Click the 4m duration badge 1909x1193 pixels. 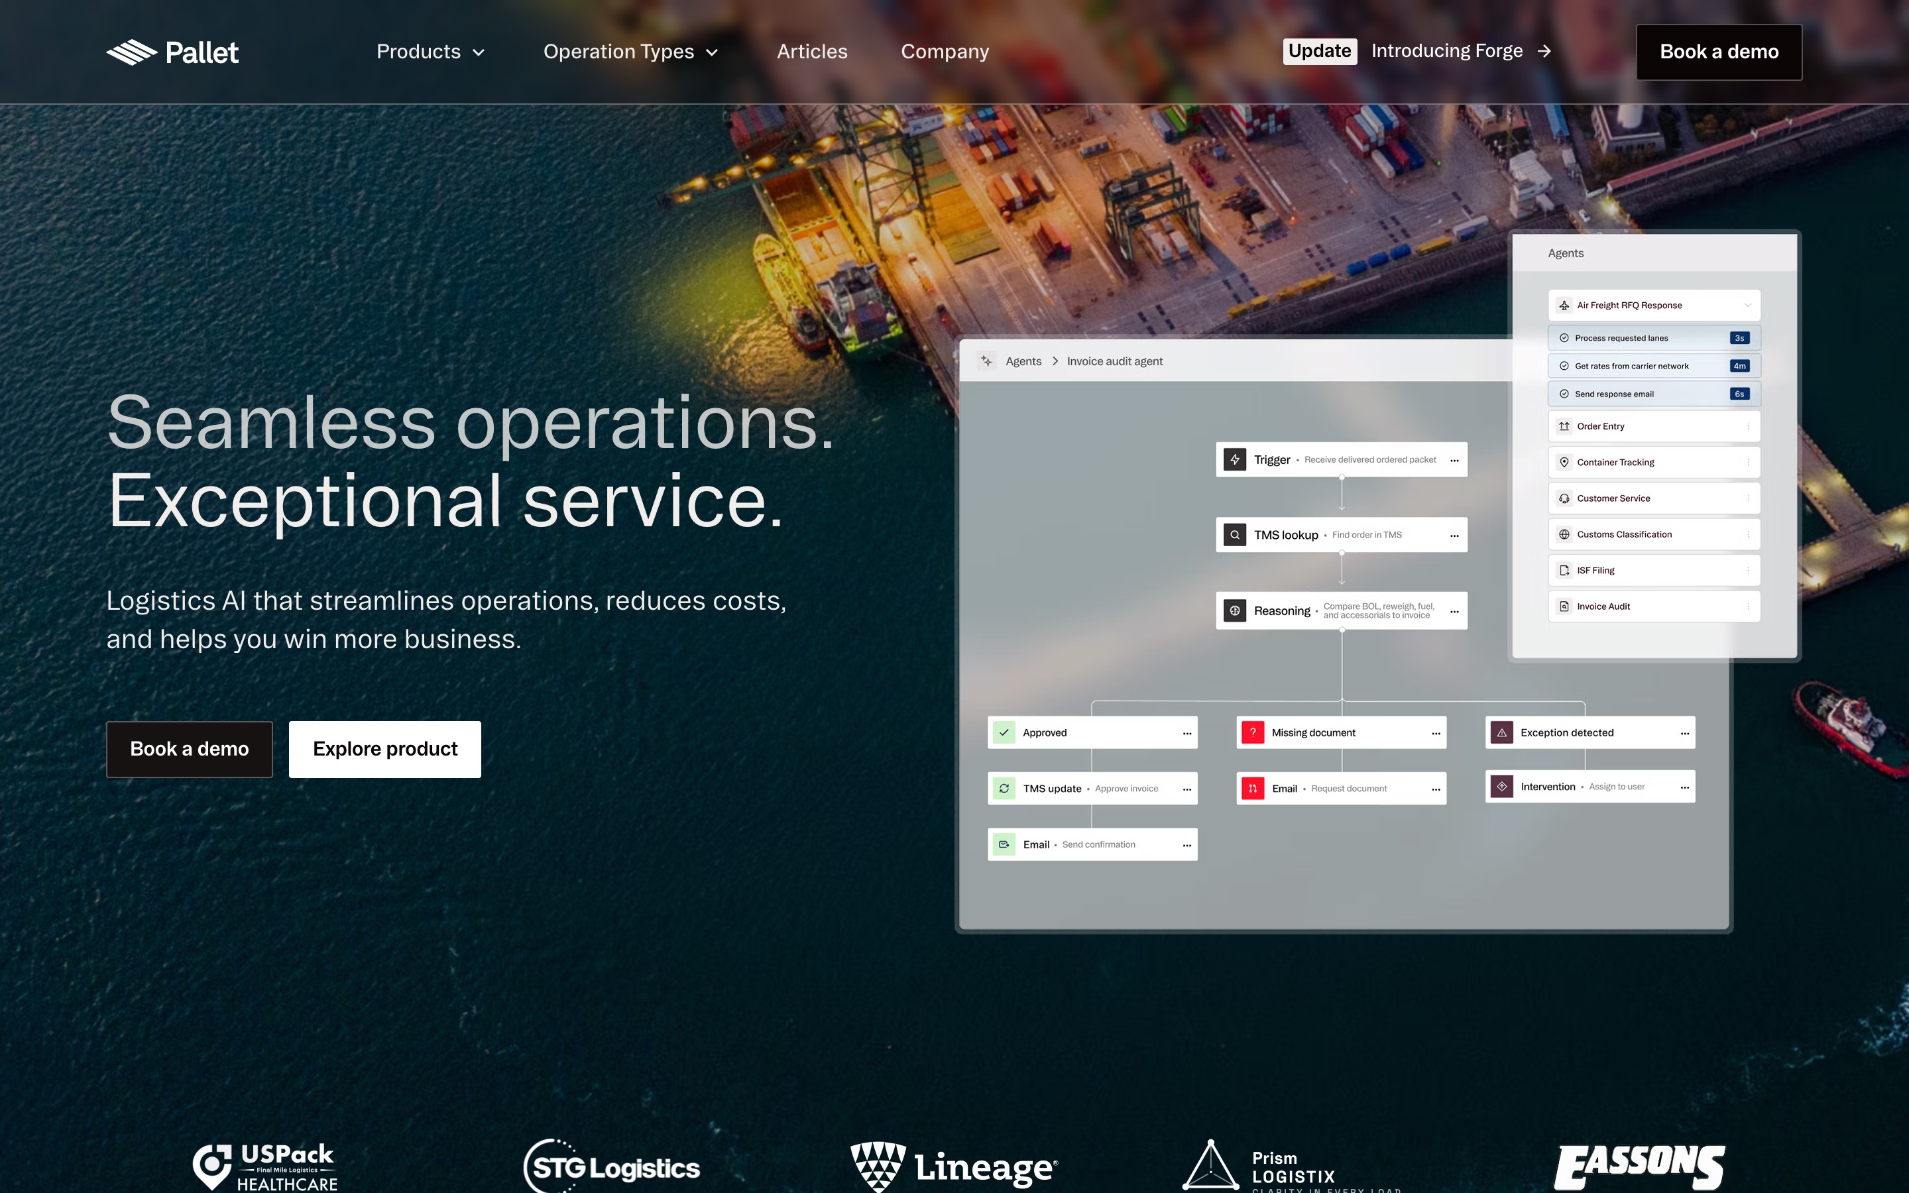1739,366
